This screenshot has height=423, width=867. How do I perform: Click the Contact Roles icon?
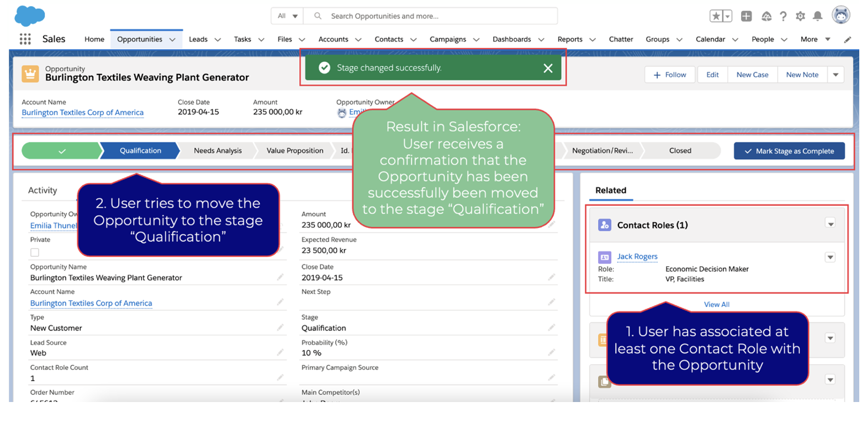[x=605, y=225]
